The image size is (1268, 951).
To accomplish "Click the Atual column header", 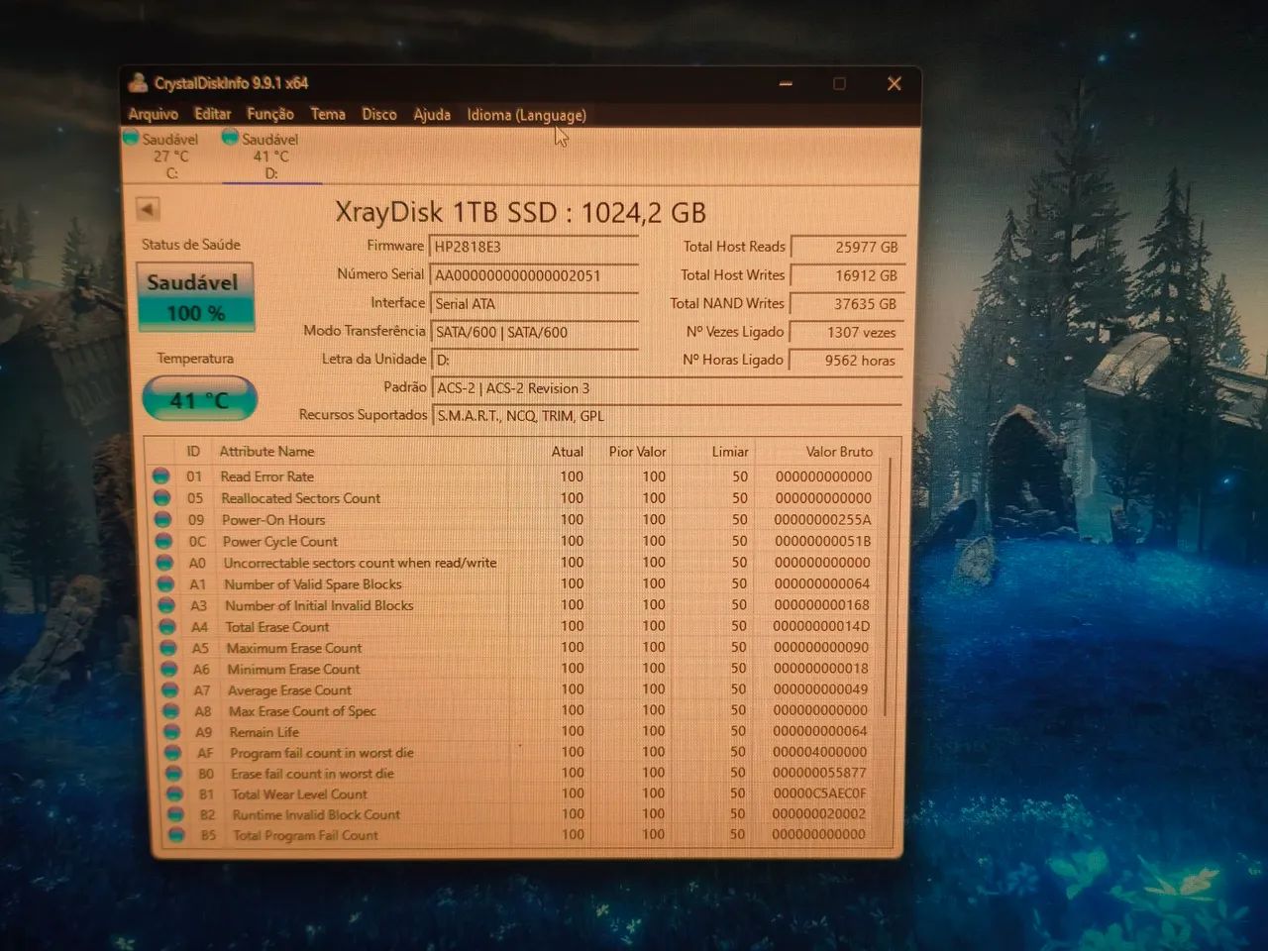I will 568,452.
